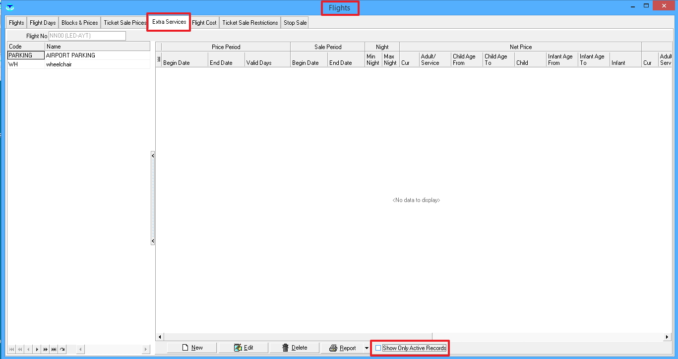Switch to the Flight Cost tab
678x359 pixels.
[204, 23]
